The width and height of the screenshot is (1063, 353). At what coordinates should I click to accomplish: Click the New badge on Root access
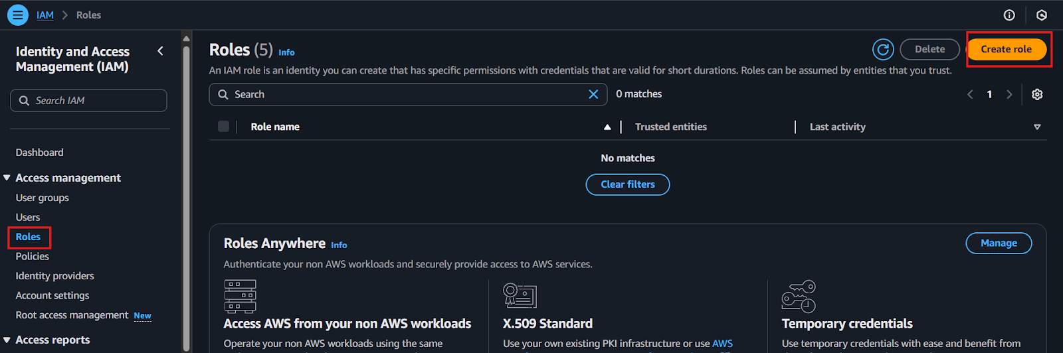coord(142,316)
